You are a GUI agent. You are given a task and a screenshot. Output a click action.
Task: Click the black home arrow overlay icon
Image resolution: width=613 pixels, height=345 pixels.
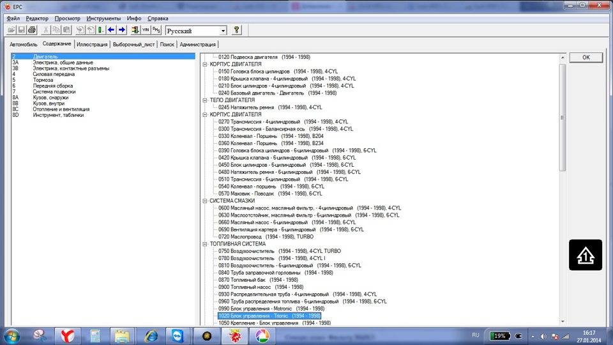[586, 255]
